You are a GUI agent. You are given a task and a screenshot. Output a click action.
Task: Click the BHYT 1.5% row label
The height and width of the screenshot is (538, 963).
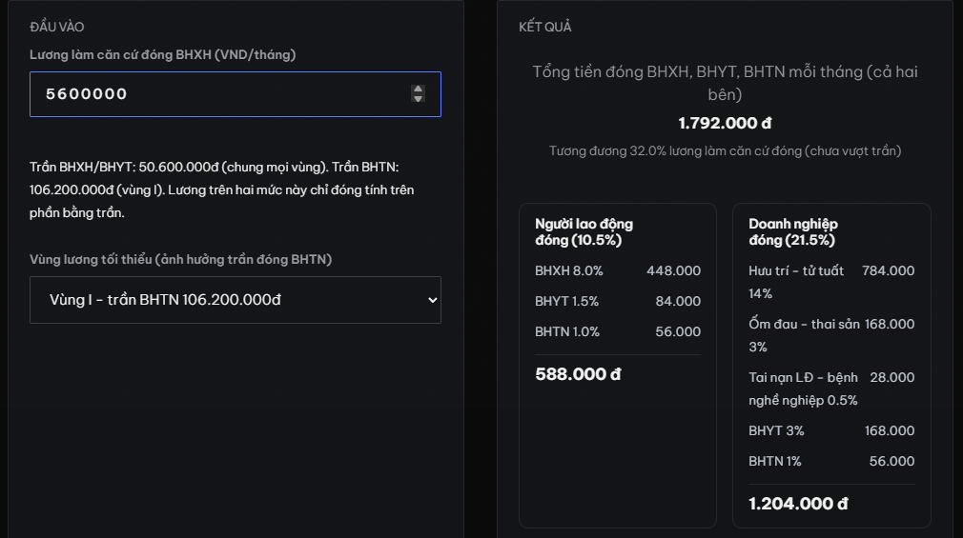pyautogui.click(x=566, y=301)
